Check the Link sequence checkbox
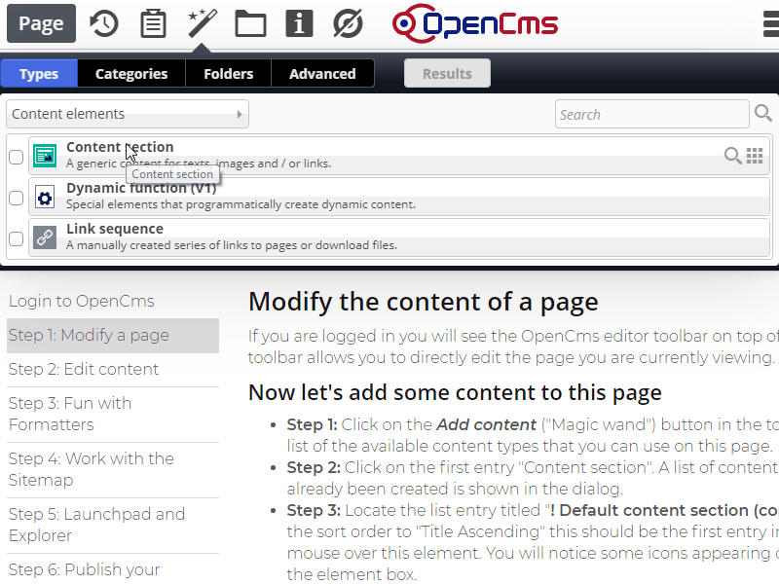The width and height of the screenshot is (779, 584). [15, 237]
